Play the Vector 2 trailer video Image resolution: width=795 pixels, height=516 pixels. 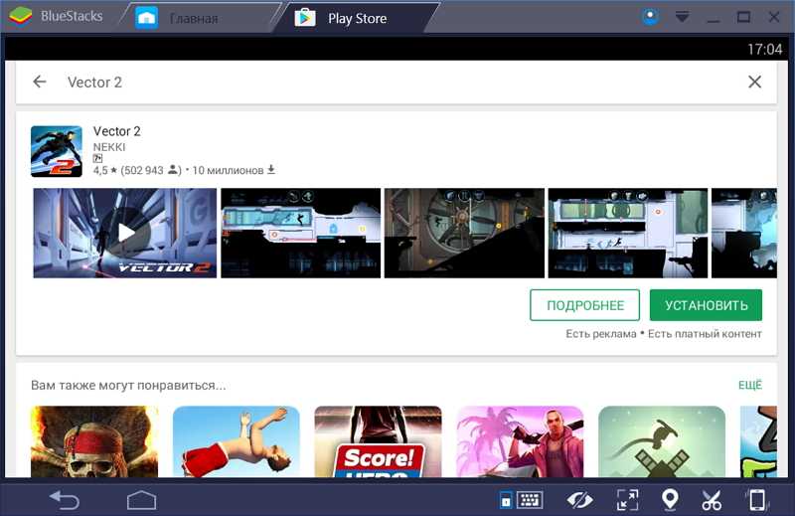[x=125, y=233]
